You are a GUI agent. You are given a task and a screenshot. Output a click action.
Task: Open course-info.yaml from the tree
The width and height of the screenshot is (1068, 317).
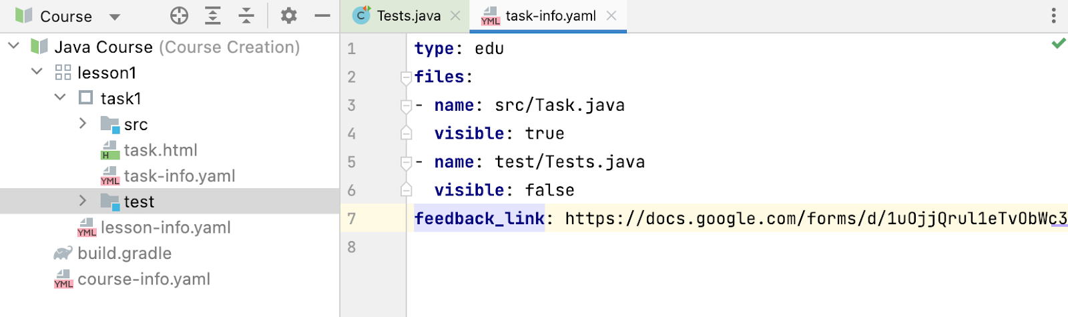click(x=144, y=279)
